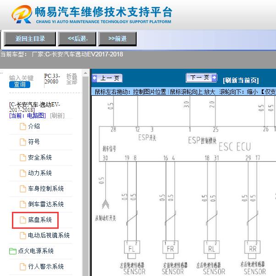This screenshot has width=276, height=276.
Task: Click the RL sensor connector box
Action: click(x=211, y=247)
